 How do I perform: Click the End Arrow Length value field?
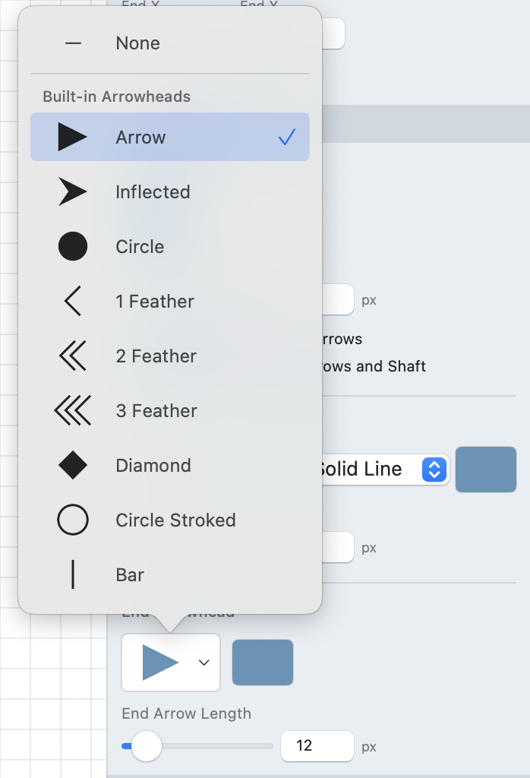pos(317,746)
